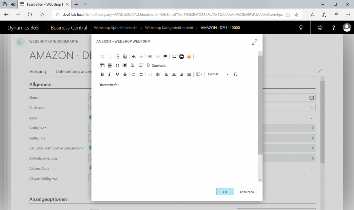The width and height of the screenshot is (354, 210).
Task: Open the Format paragraph style dropdown
Action: 218,74
